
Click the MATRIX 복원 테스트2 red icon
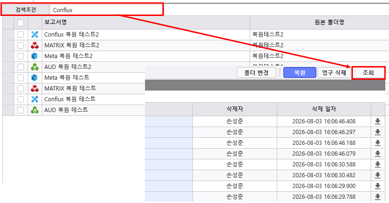tap(35, 45)
